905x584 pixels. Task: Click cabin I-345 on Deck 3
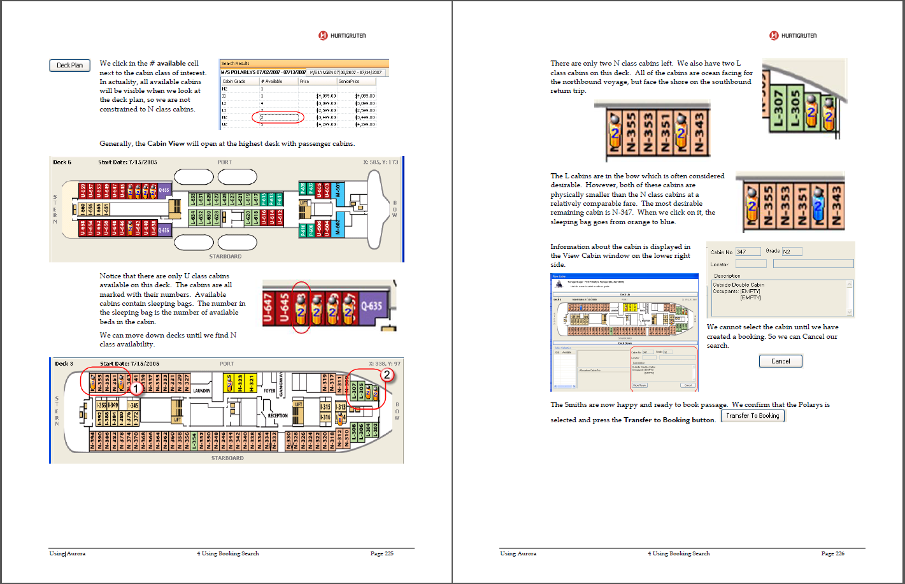(134, 406)
